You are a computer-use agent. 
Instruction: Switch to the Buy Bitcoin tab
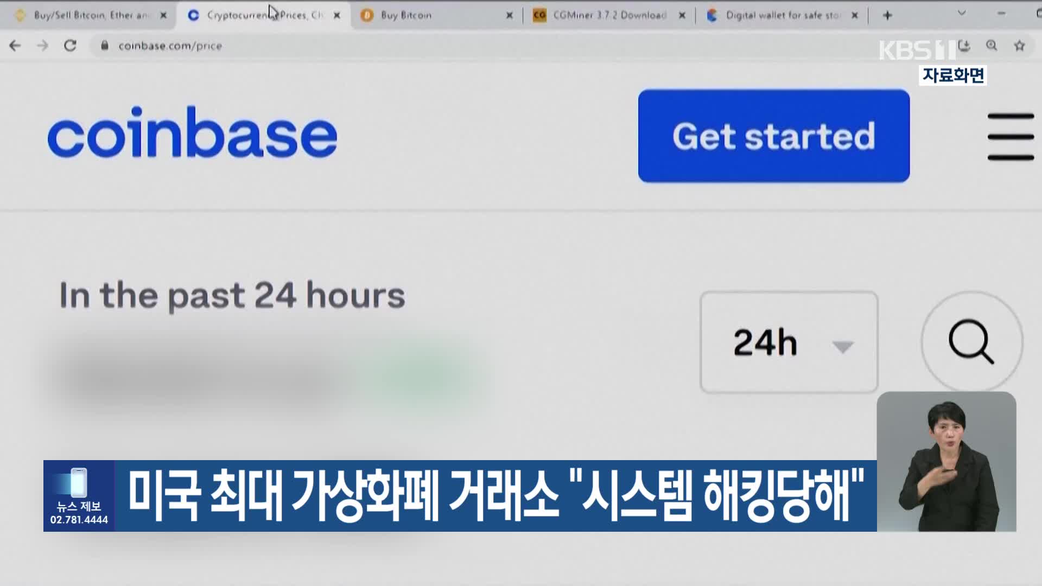pos(437,15)
